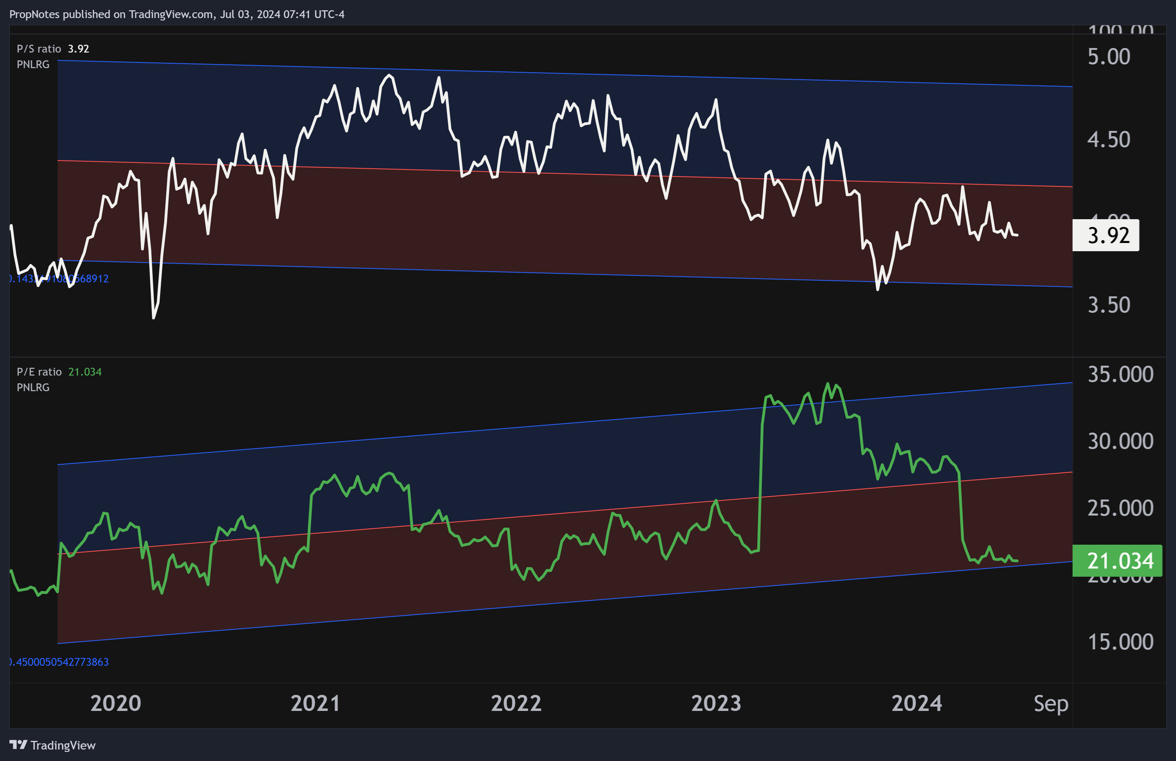Click the Sep time axis label
Image resolution: width=1176 pixels, height=761 pixels.
click(1051, 703)
